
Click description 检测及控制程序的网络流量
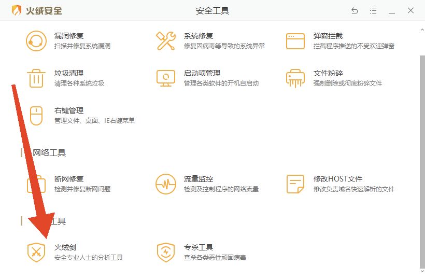[221, 189]
